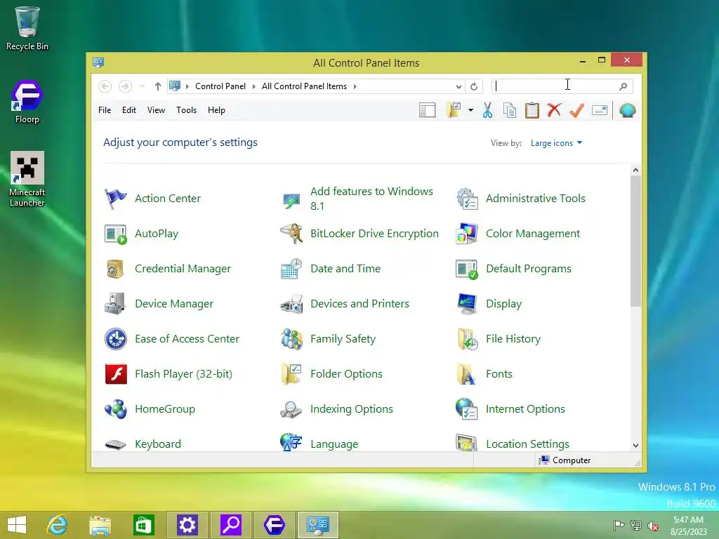Viewport: 719px width, 539px height.
Task: Click the Up one level arrow button
Action: (158, 86)
